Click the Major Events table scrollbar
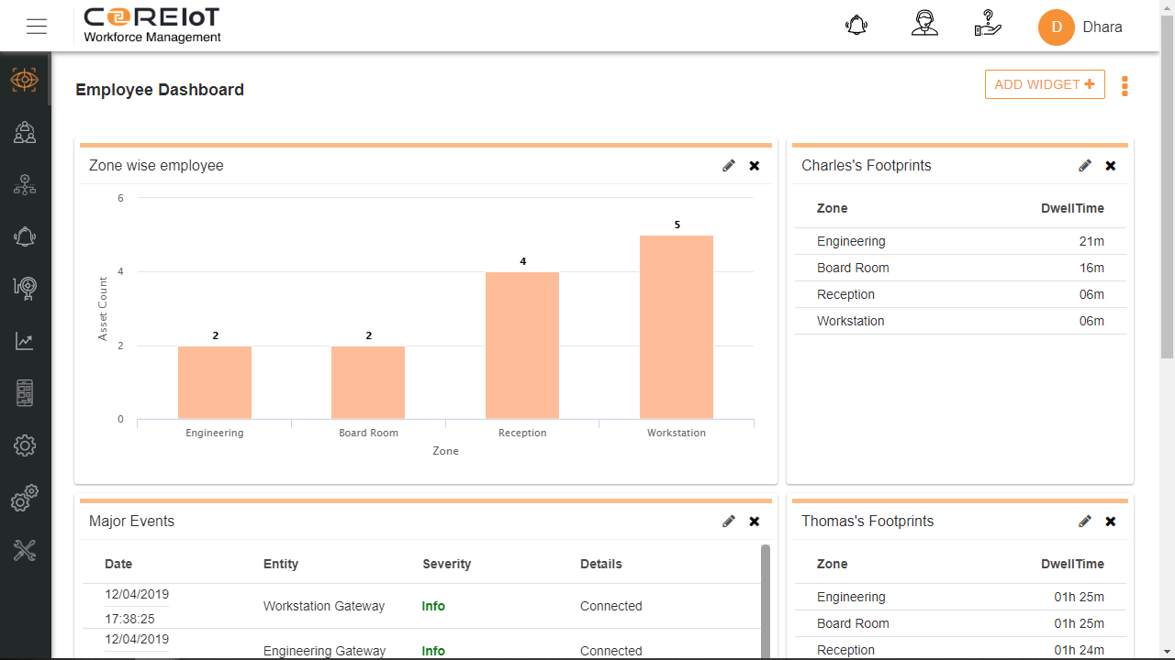Image resolution: width=1175 pixels, height=660 pixels. point(766,600)
